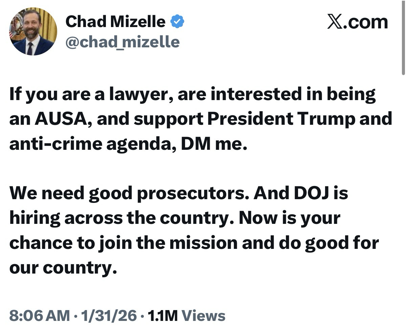Click the 8:06 AM timestamp

(x=40, y=316)
